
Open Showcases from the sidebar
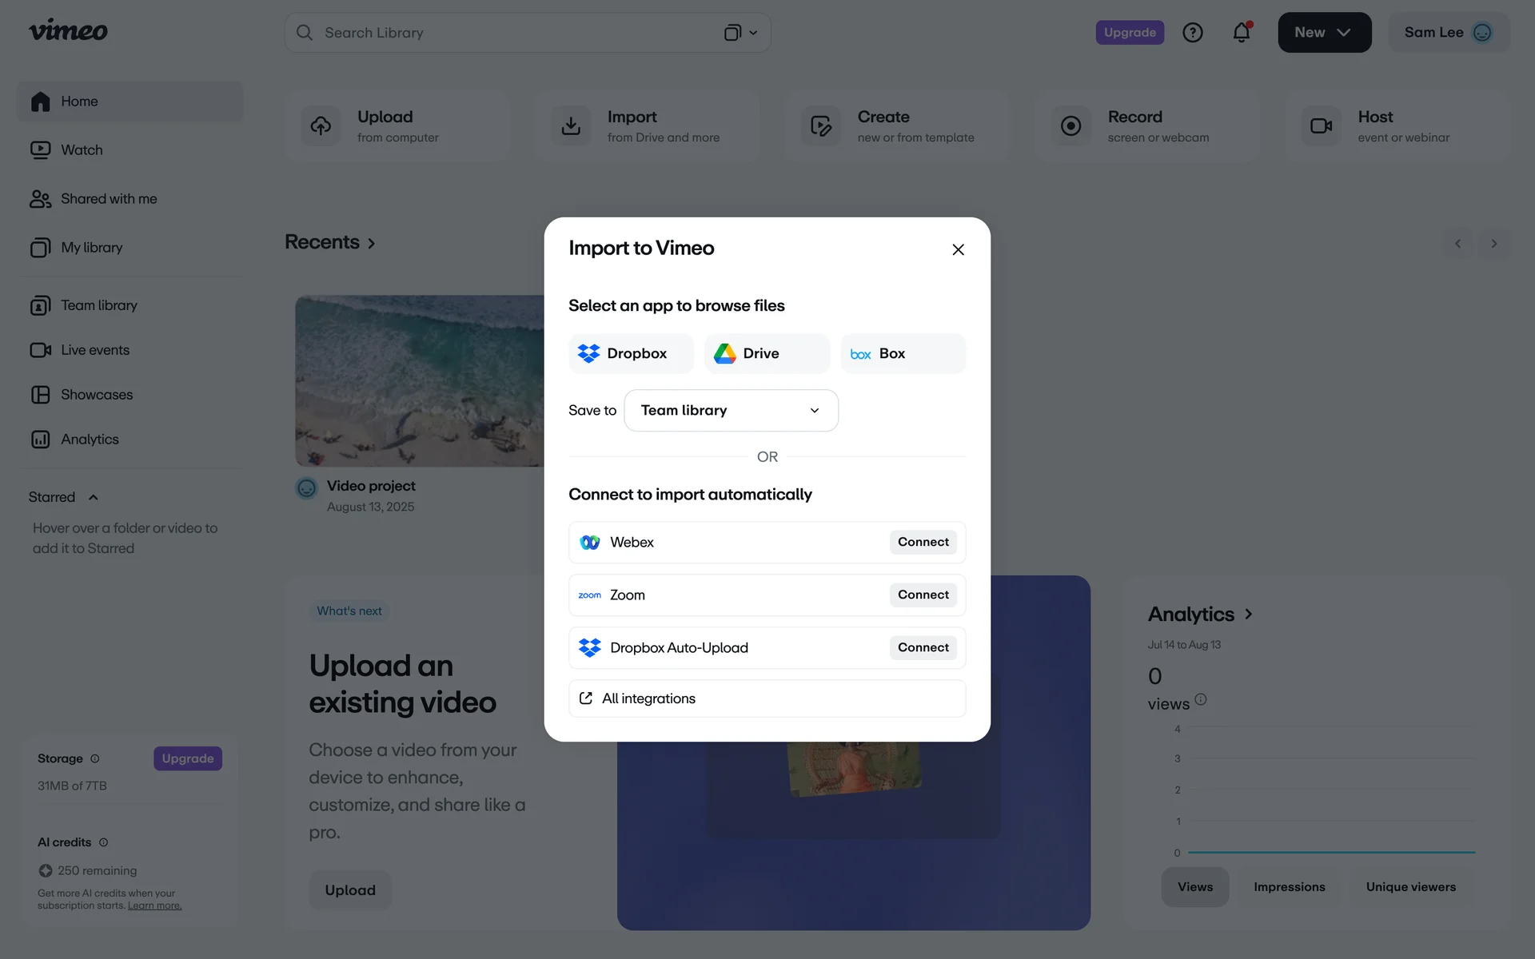pos(96,395)
